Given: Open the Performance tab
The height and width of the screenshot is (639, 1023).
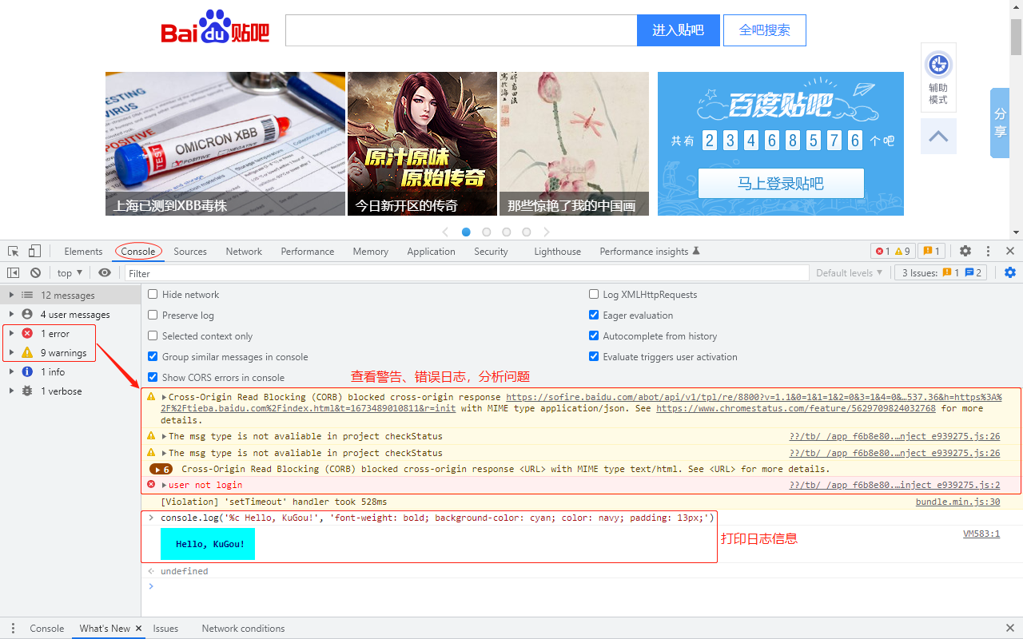Looking at the screenshot, I should (308, 251).
